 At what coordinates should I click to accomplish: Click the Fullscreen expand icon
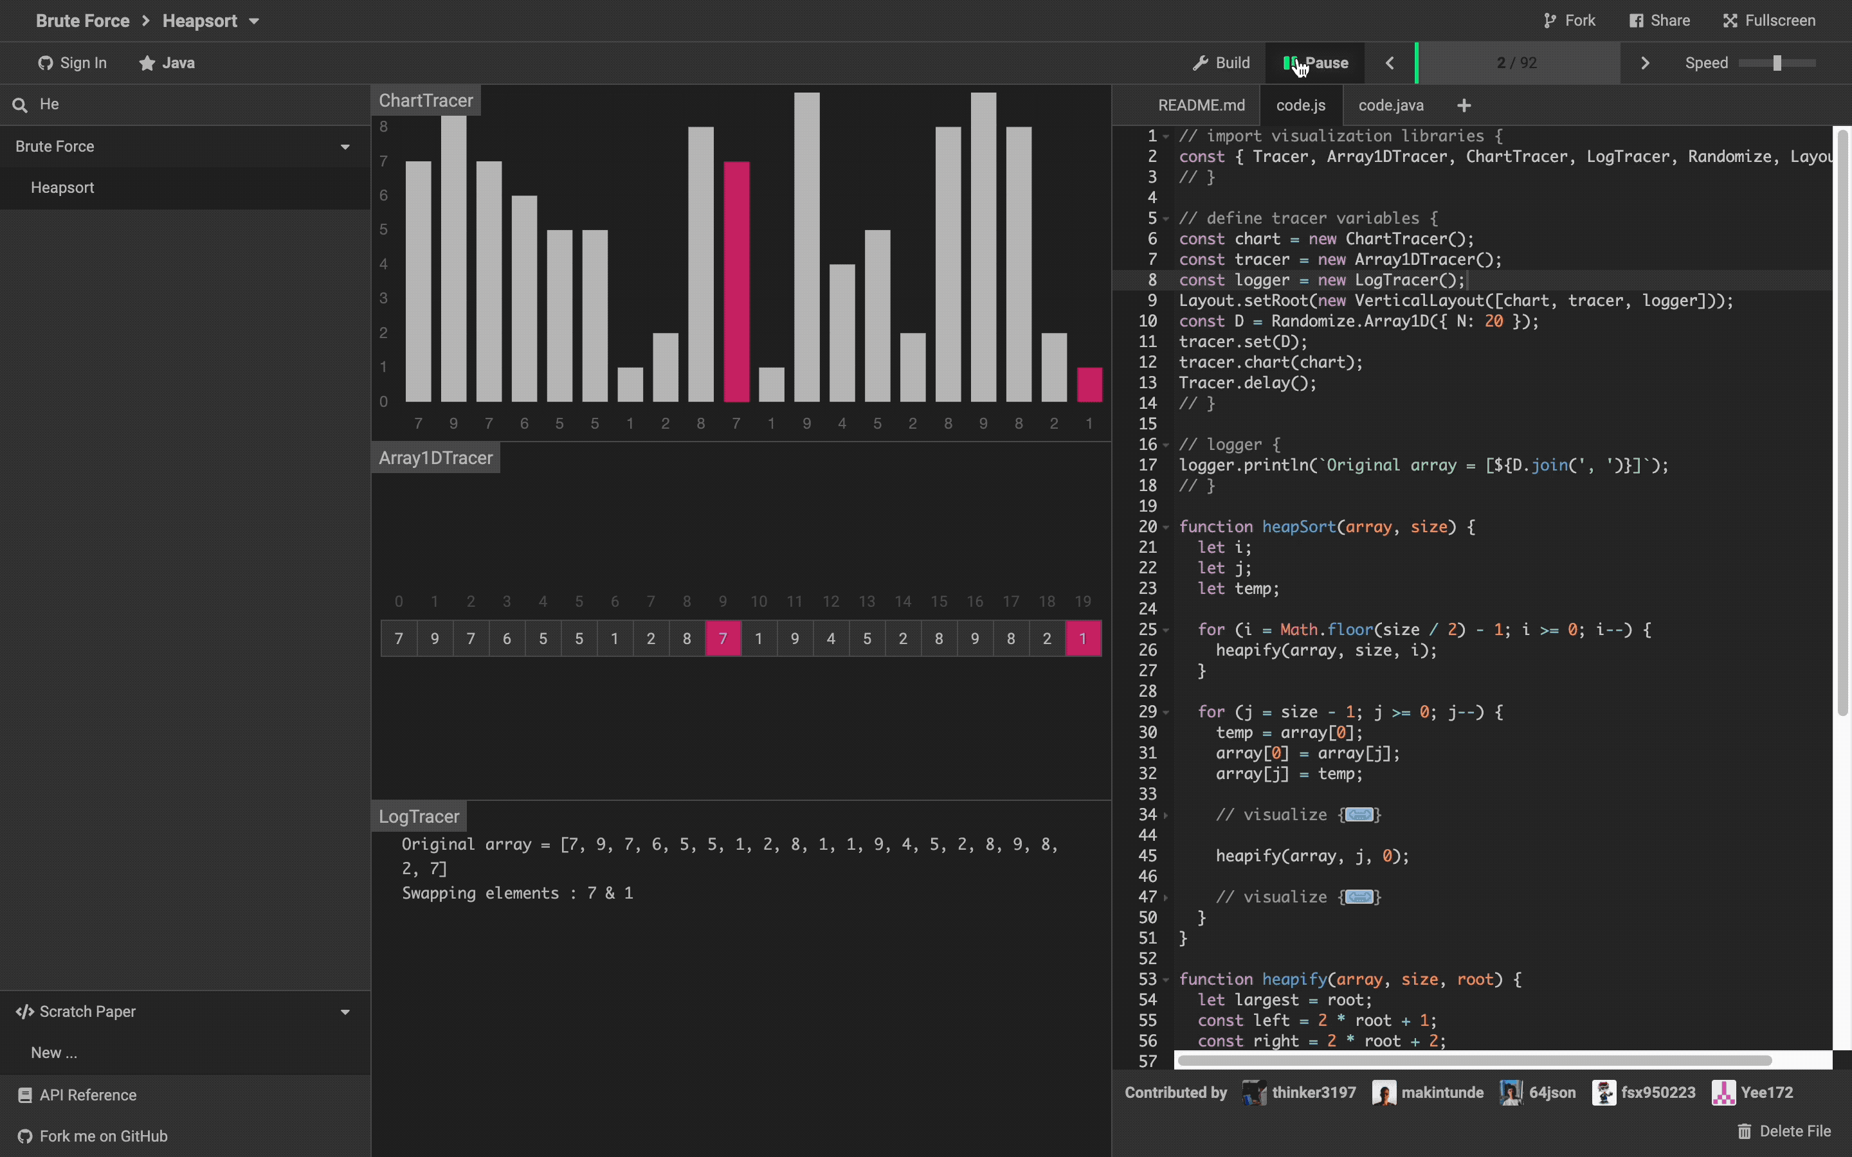[1730, 21]
